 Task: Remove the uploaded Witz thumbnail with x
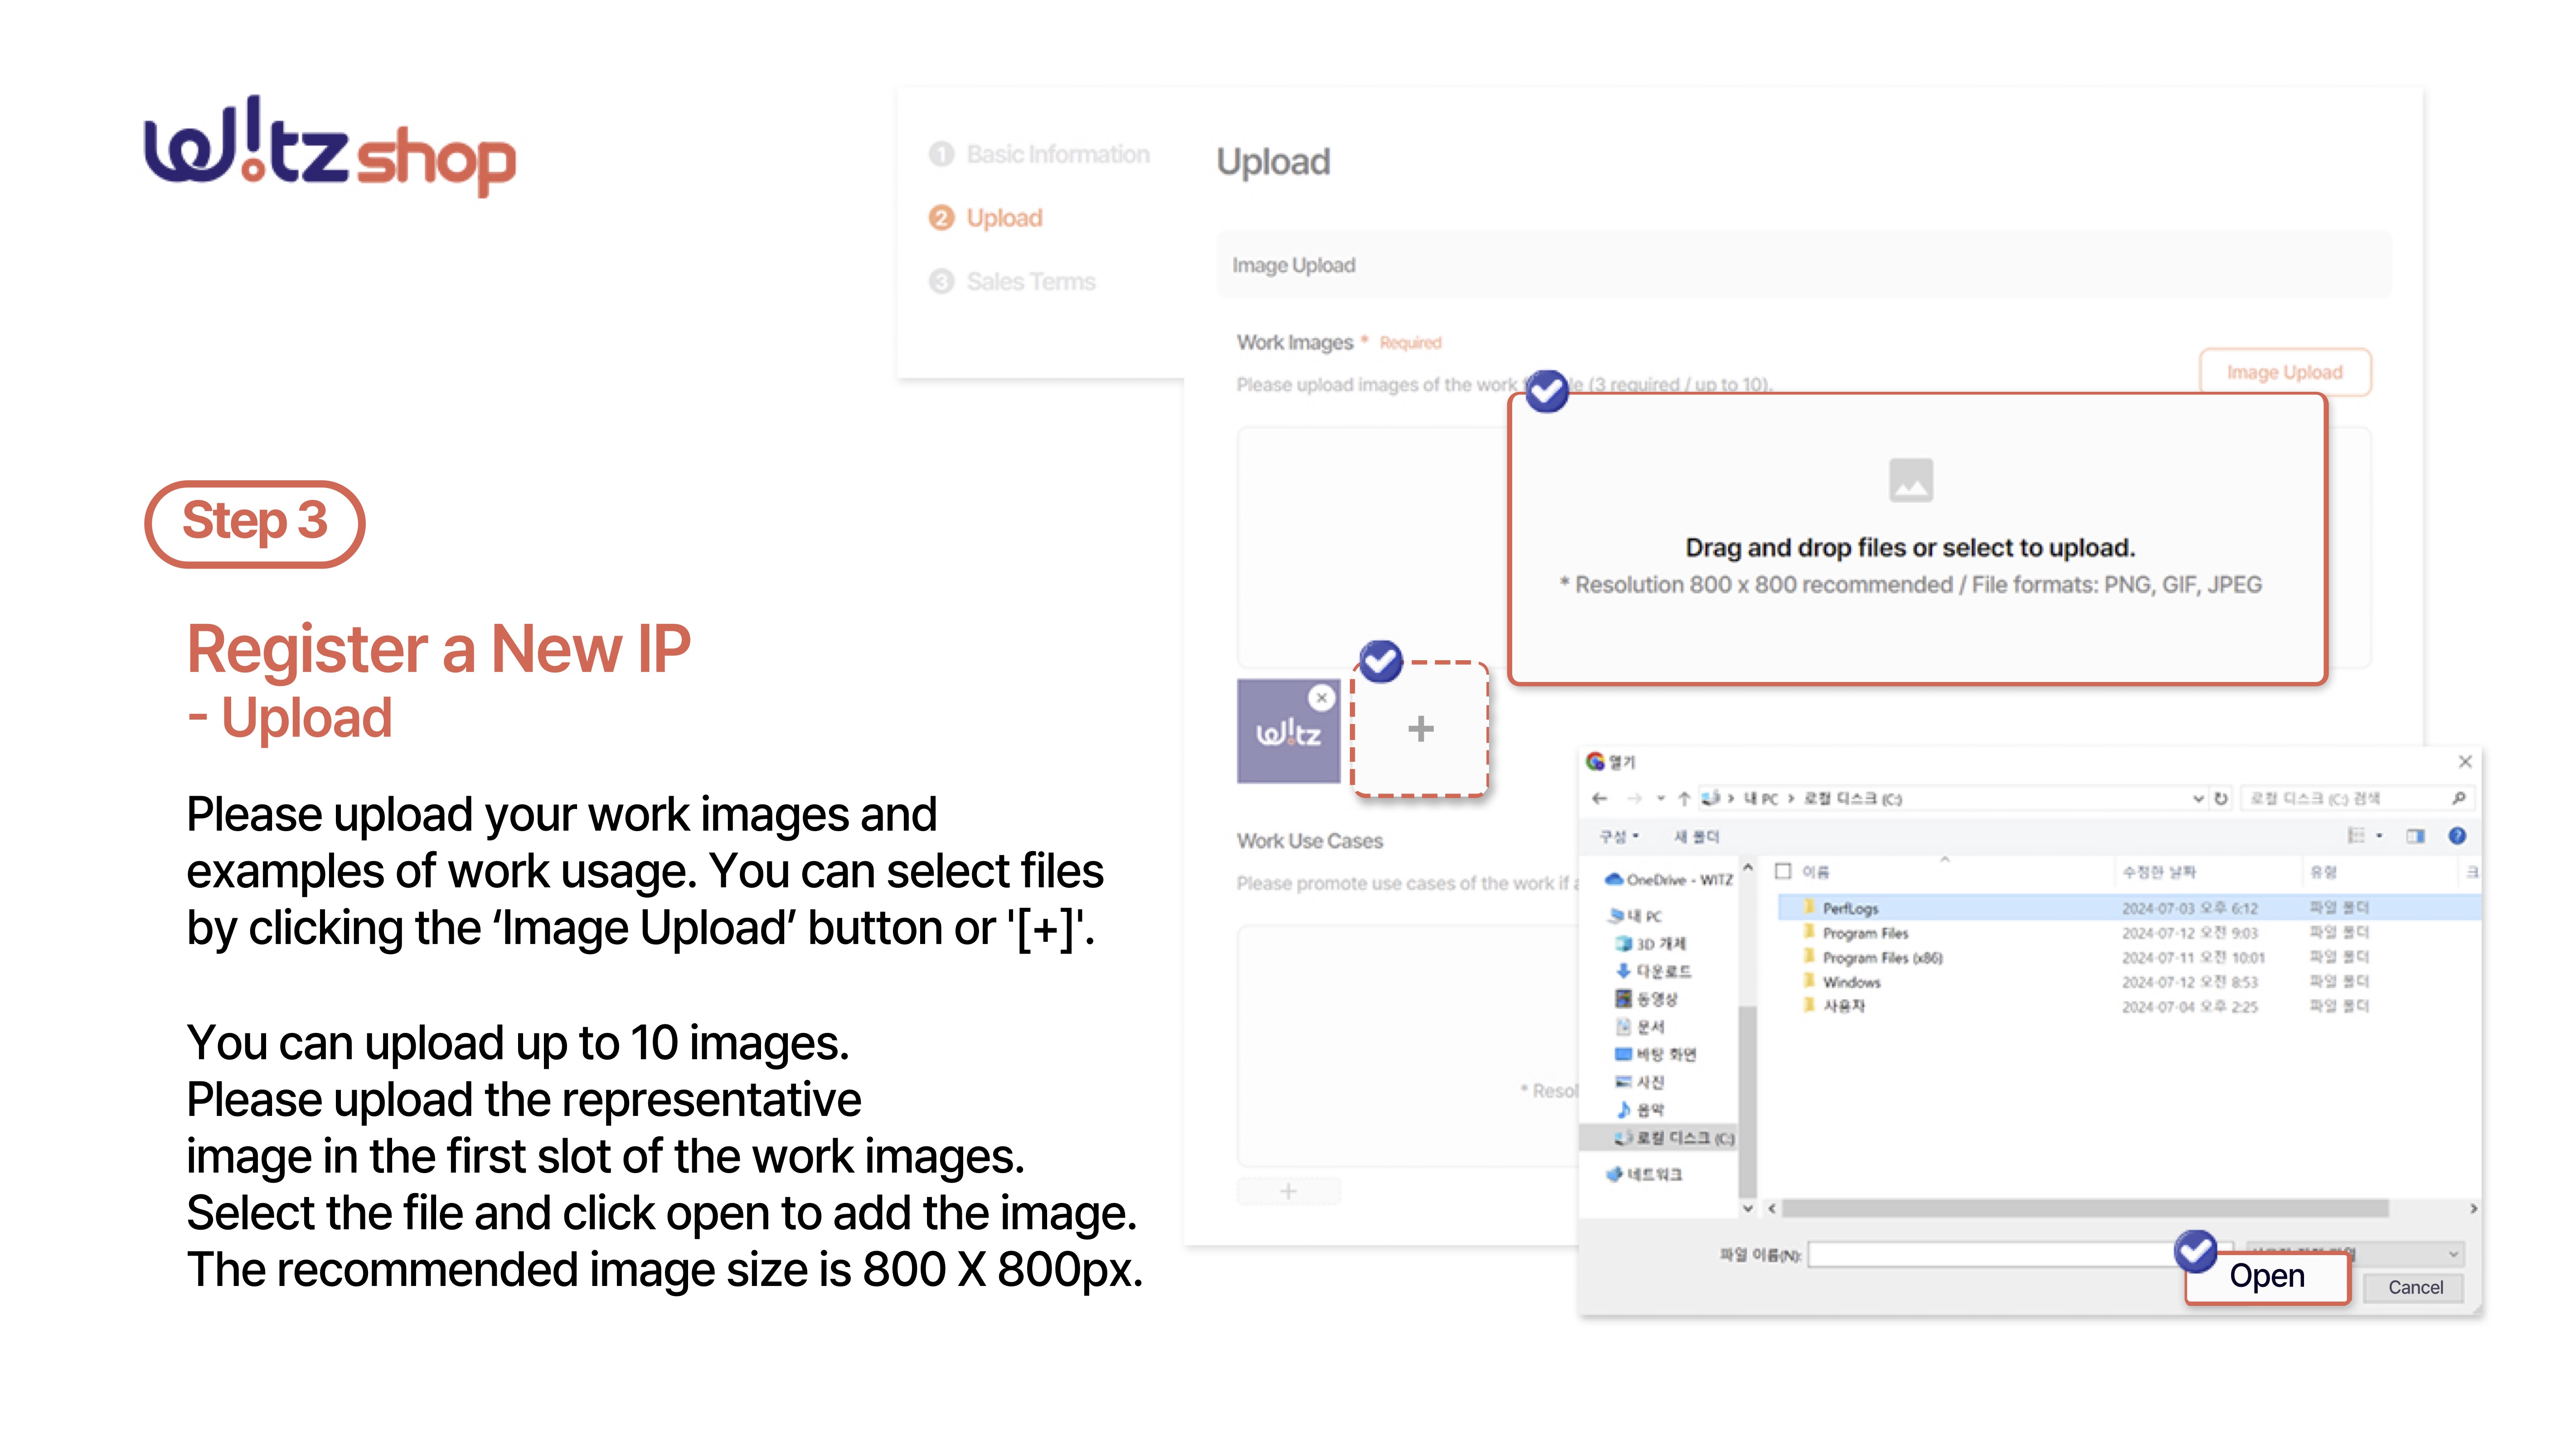tap(1322, 698)
